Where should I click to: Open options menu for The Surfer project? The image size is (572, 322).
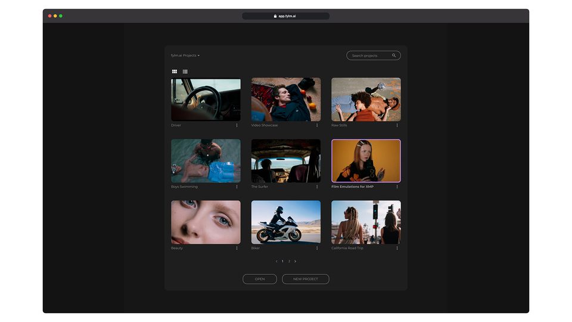click(317, 187)
